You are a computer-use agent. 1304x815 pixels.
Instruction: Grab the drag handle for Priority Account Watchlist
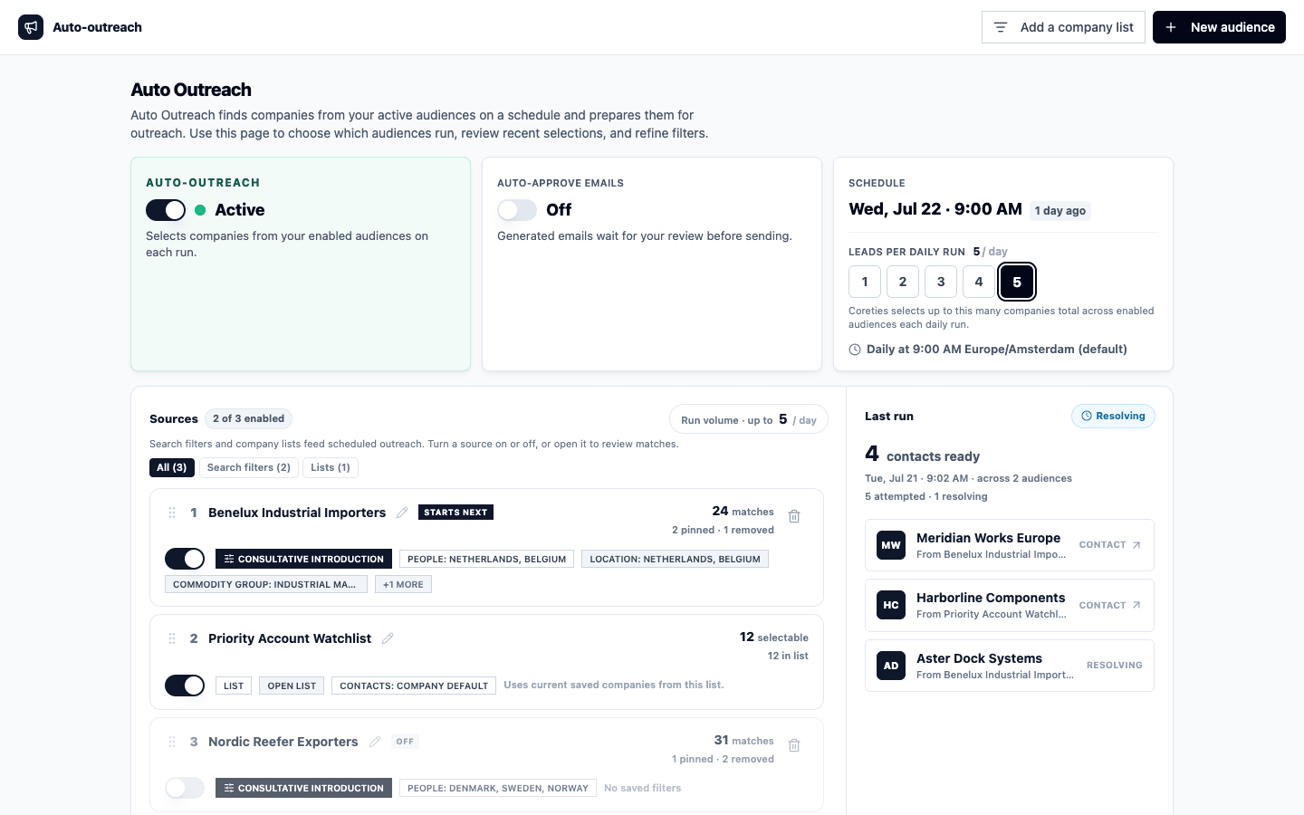(x=172, y=638)
